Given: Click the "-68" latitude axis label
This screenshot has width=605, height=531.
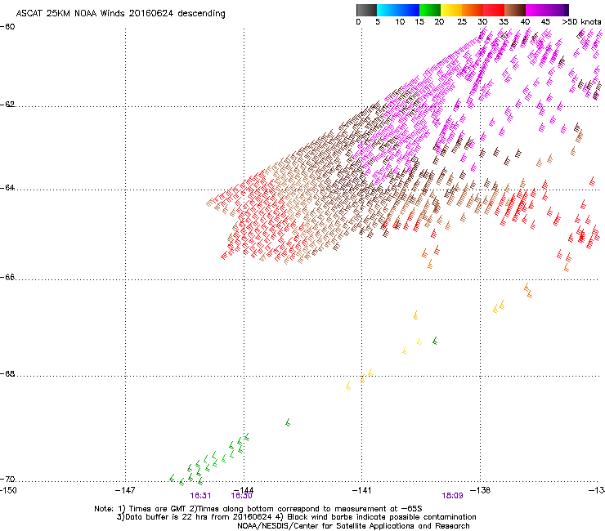Looking at the screenshot, I should click(7, 374).
